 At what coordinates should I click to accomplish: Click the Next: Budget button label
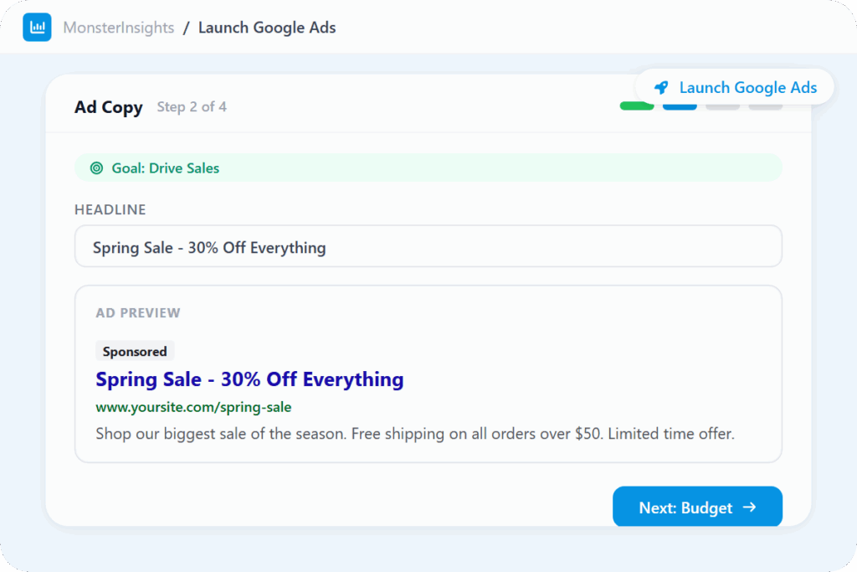[x=685, y=508]
